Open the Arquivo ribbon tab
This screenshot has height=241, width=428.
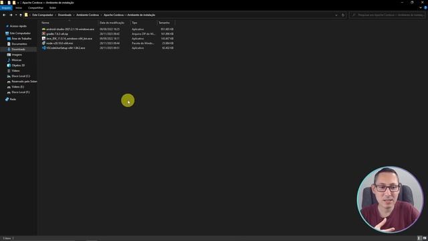pos(6,8)
